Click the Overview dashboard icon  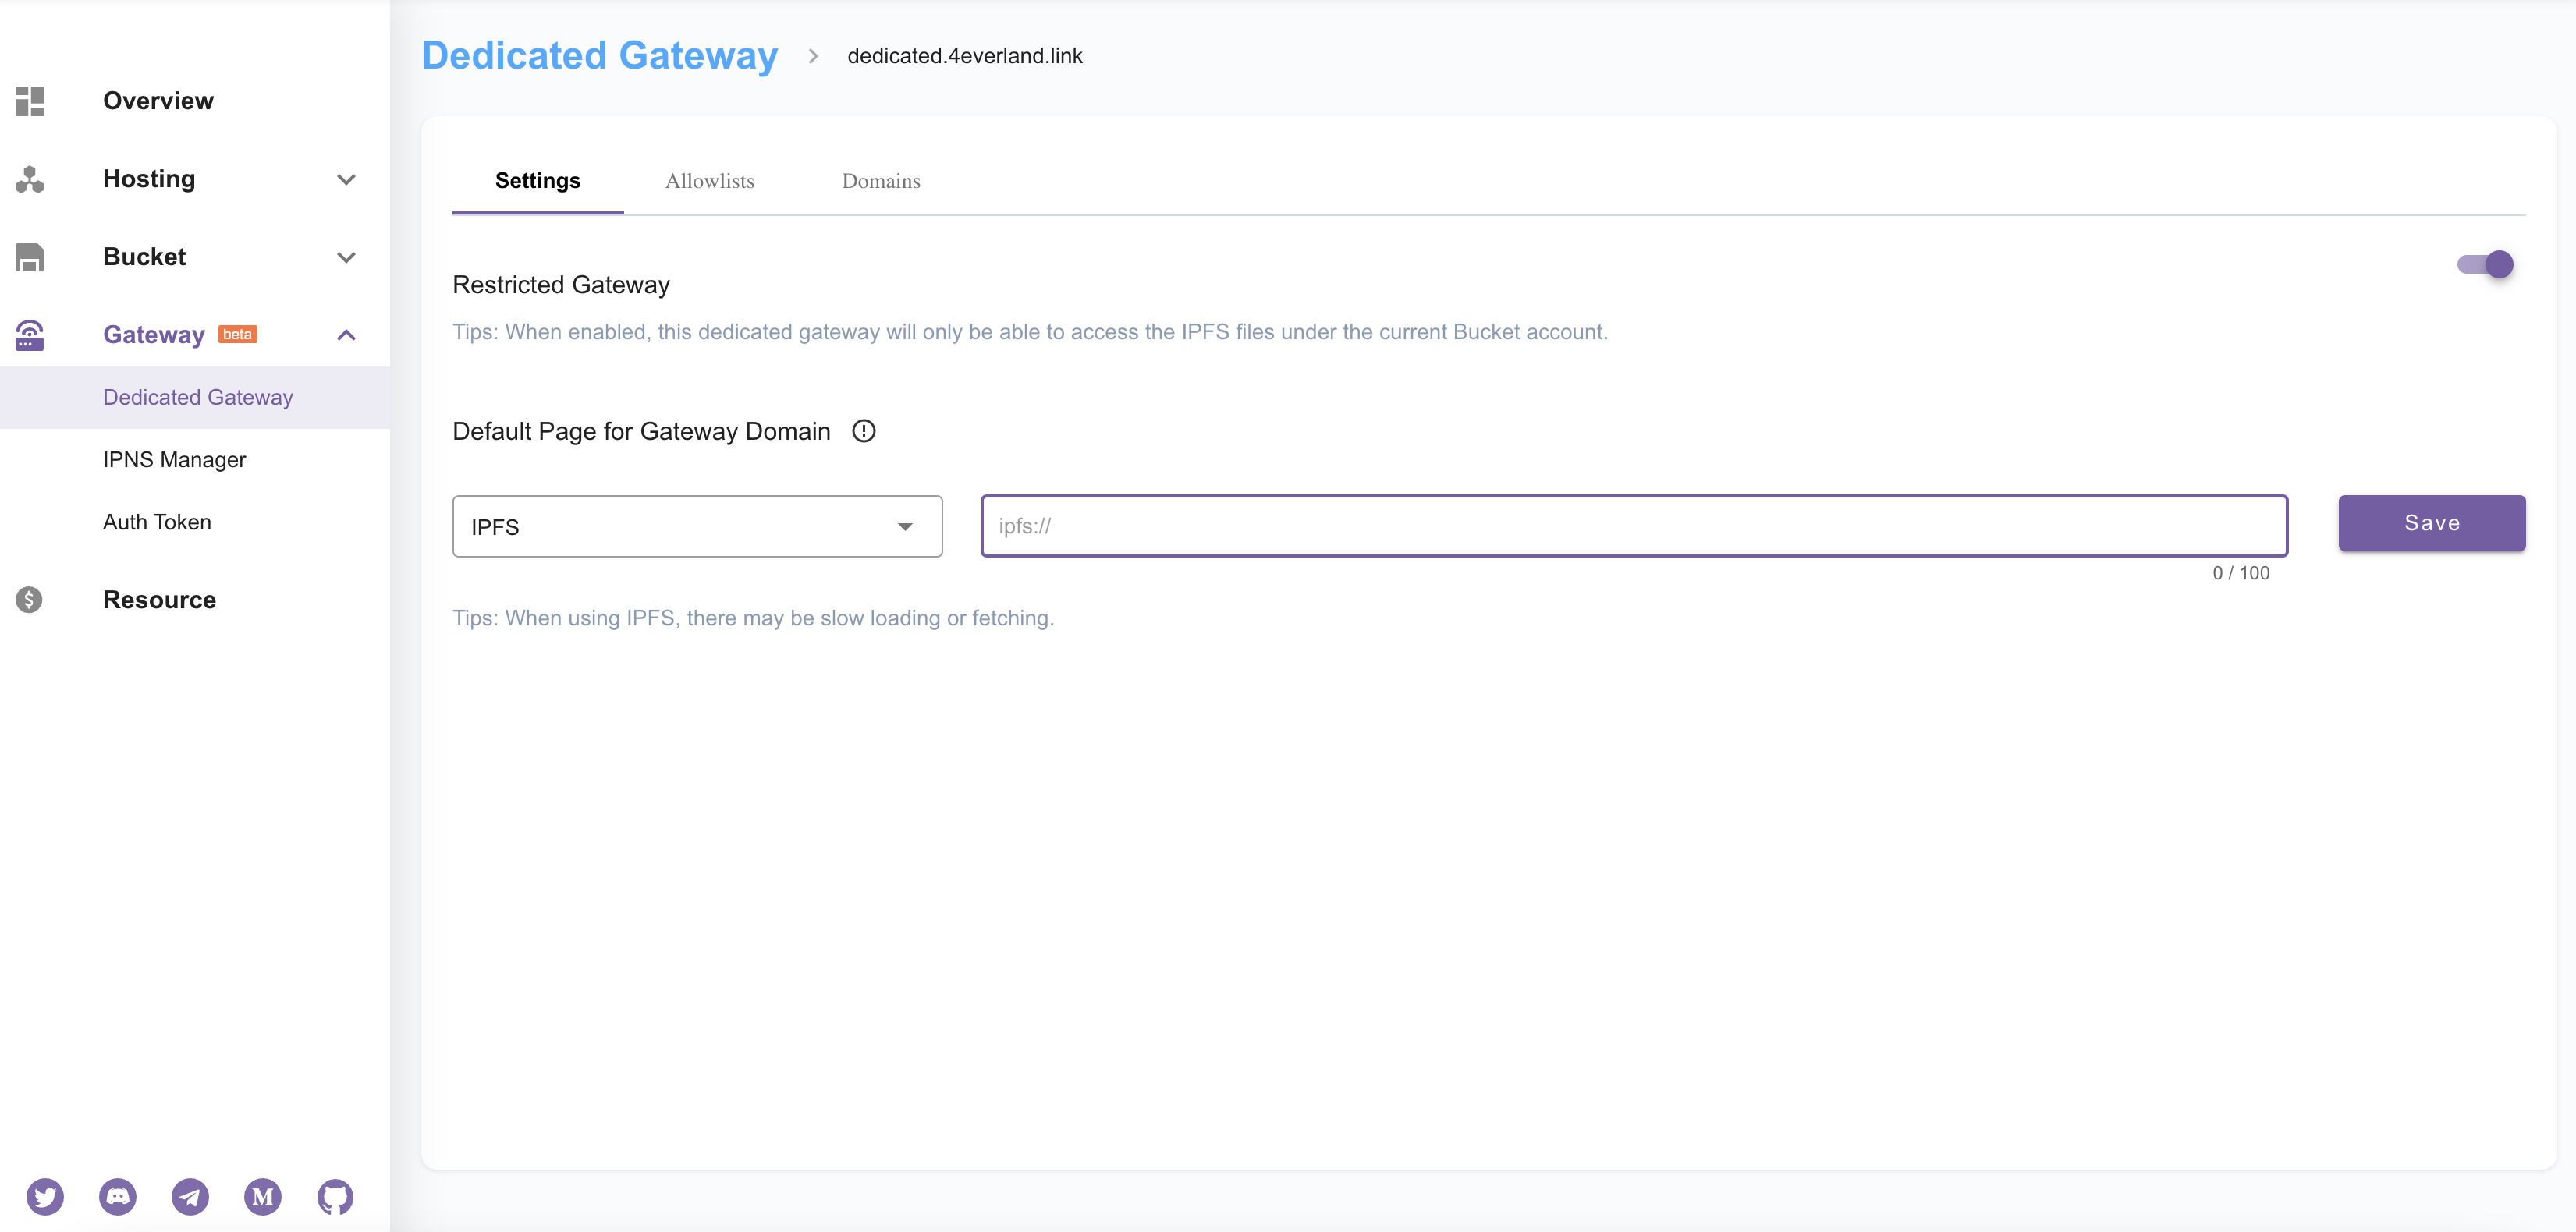pyautogui.click(x=30, y=101)
